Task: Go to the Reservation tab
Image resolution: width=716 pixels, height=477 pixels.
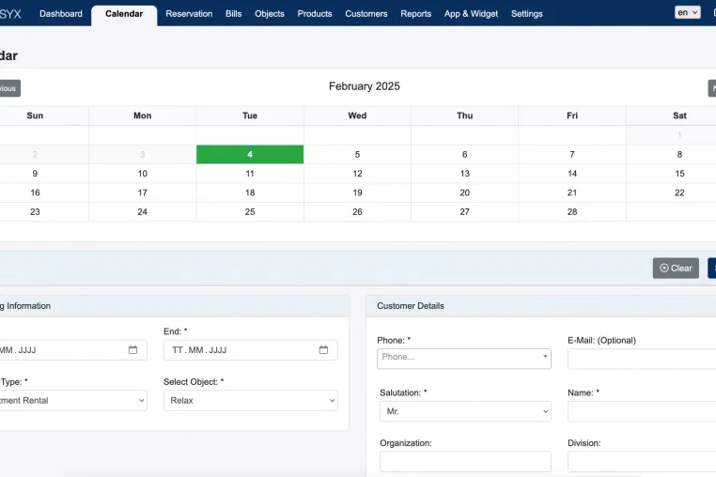Action: click(x=189, y=14)
